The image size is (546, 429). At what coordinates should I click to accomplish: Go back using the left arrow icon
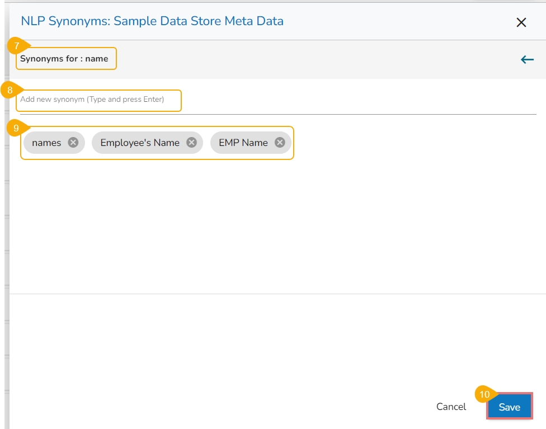[527, 59]
